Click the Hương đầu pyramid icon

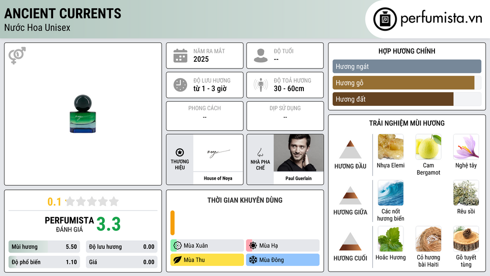click(x=350, y=149)
